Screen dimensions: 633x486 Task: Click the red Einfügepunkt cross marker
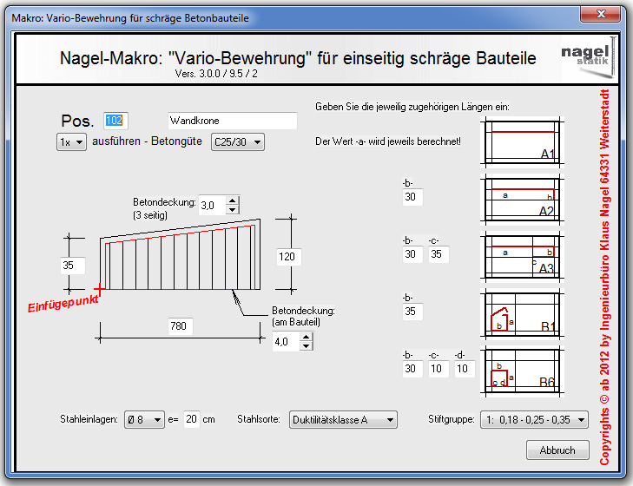coord(101,288)
